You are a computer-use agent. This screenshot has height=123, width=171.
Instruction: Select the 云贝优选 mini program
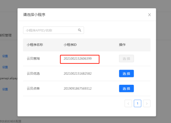pyautogui.click(x=126, y=74)
